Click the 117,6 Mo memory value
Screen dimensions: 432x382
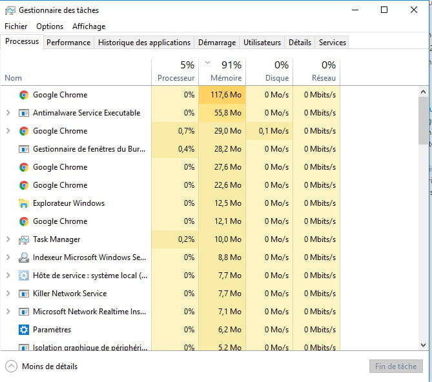tap(226, 95)
